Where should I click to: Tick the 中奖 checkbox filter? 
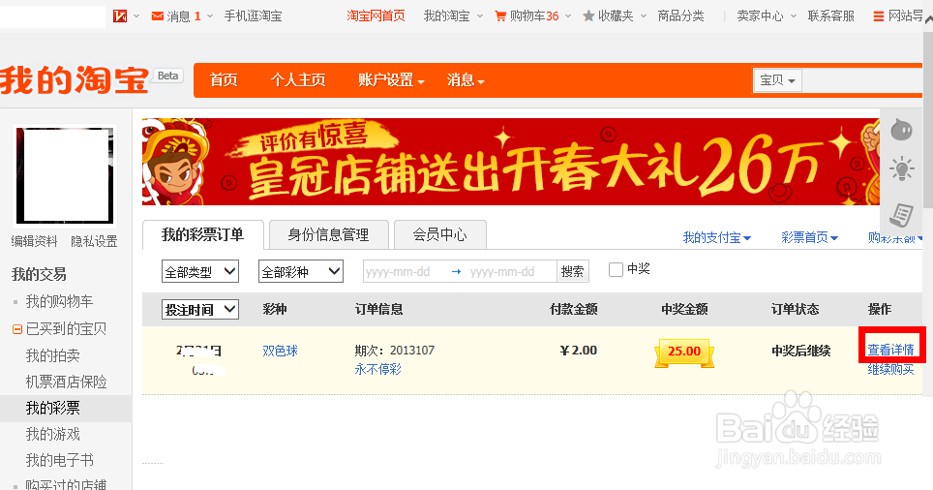click(x=616, y=270)
